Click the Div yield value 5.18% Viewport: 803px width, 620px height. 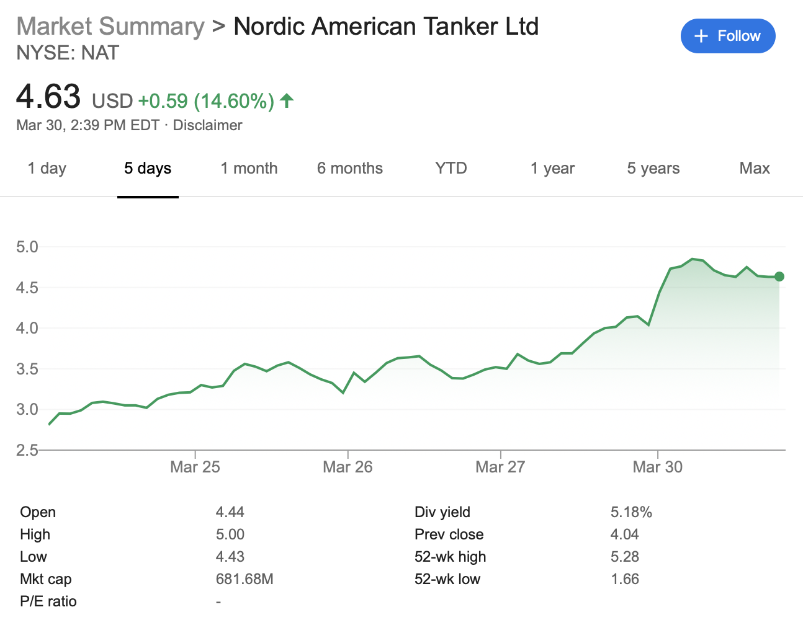pos(631,512)
